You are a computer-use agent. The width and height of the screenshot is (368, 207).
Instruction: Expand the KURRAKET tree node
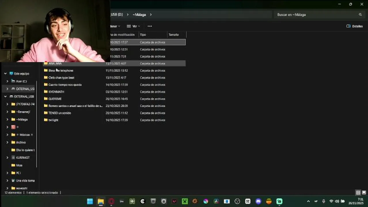(7, 158)
